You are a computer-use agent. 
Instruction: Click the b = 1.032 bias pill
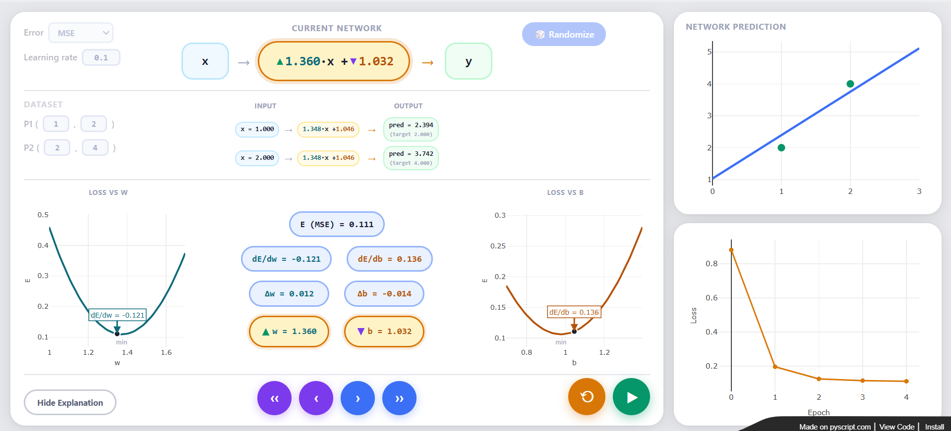[x=384, y=332]
